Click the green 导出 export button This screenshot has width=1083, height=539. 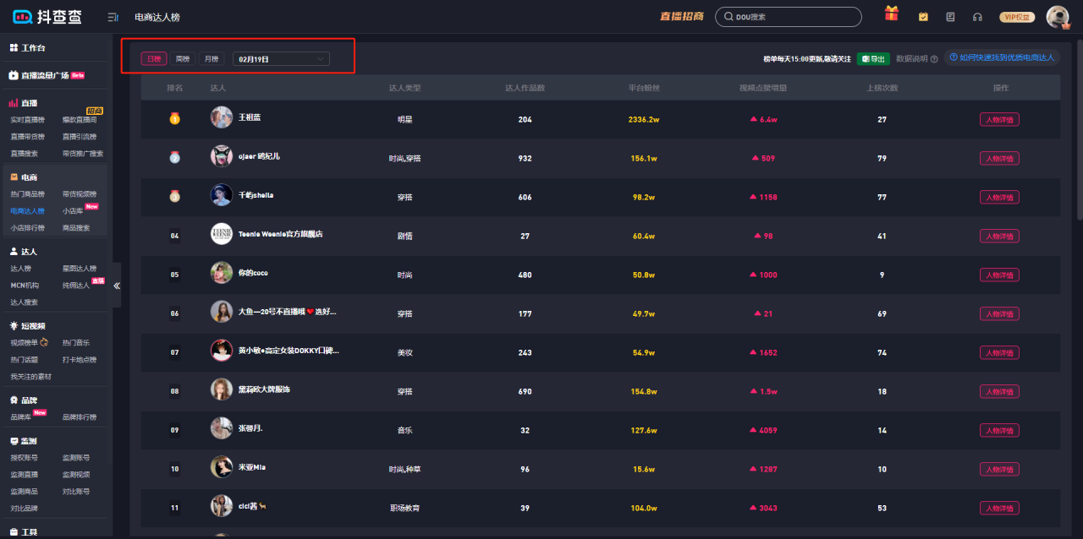click(x=872, y=59)
